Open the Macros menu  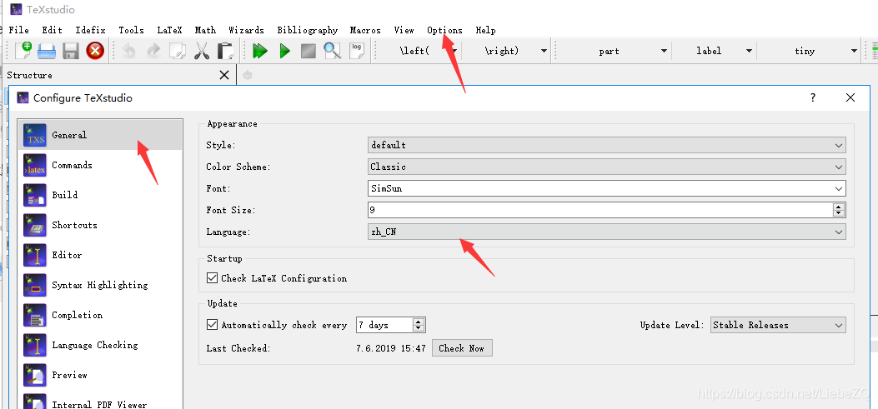[365, 30]
